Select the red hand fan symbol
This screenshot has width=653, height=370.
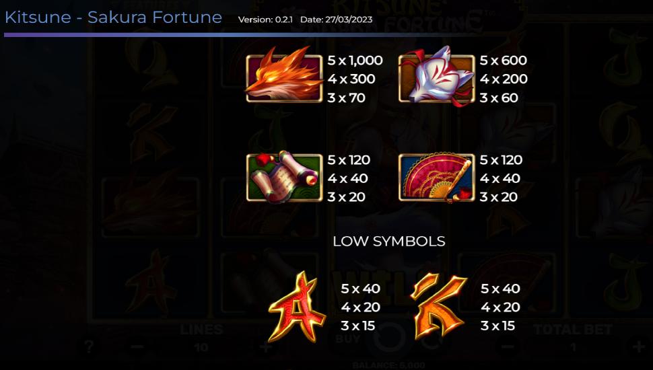tap(437, 178)
